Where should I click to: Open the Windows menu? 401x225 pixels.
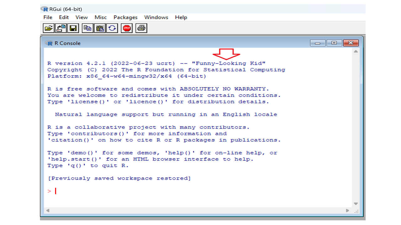click(156, 17)
